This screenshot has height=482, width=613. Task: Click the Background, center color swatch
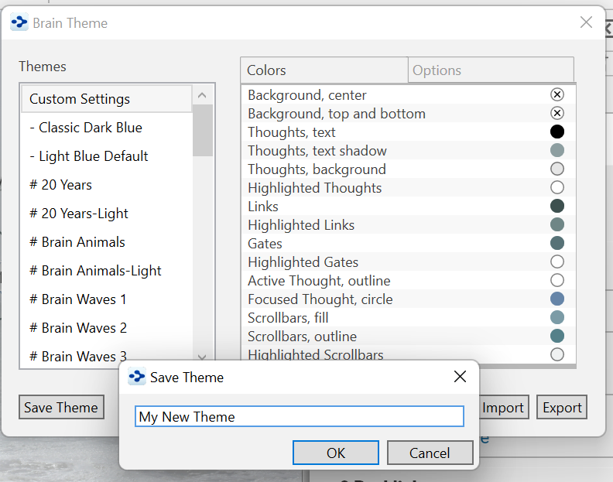tap(556, 94)
